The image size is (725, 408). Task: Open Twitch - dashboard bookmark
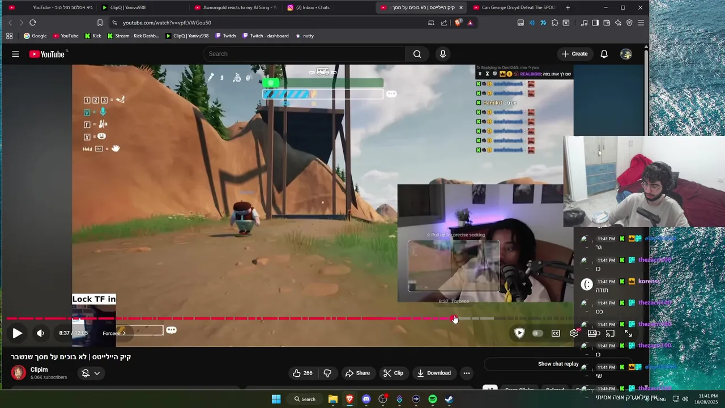coord(266,36)
